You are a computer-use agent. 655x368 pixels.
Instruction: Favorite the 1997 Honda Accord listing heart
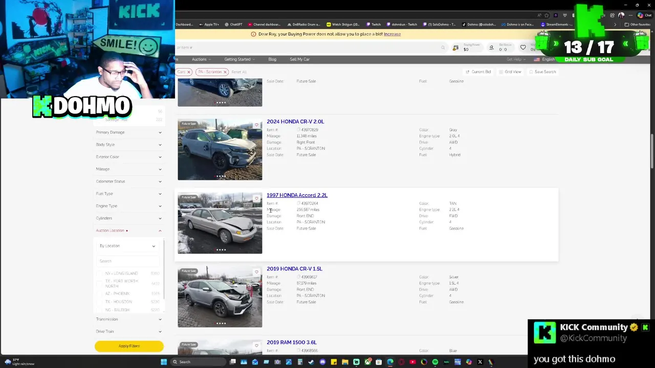(x=256, y=198)
